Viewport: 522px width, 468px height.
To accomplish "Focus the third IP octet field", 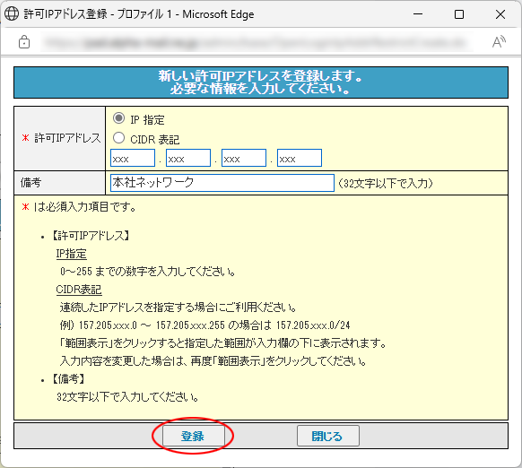I will [x=244, y=158].
